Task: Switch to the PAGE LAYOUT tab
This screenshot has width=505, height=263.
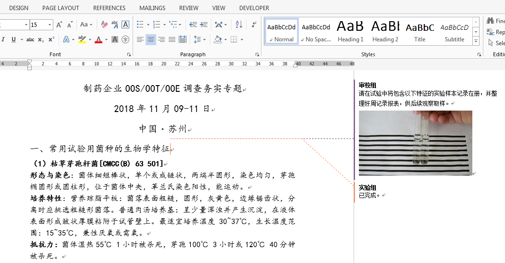Action: pyautogui.click(x=61, y=8)
